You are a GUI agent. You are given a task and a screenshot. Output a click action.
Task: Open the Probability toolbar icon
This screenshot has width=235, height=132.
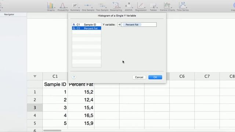point(63,7)
